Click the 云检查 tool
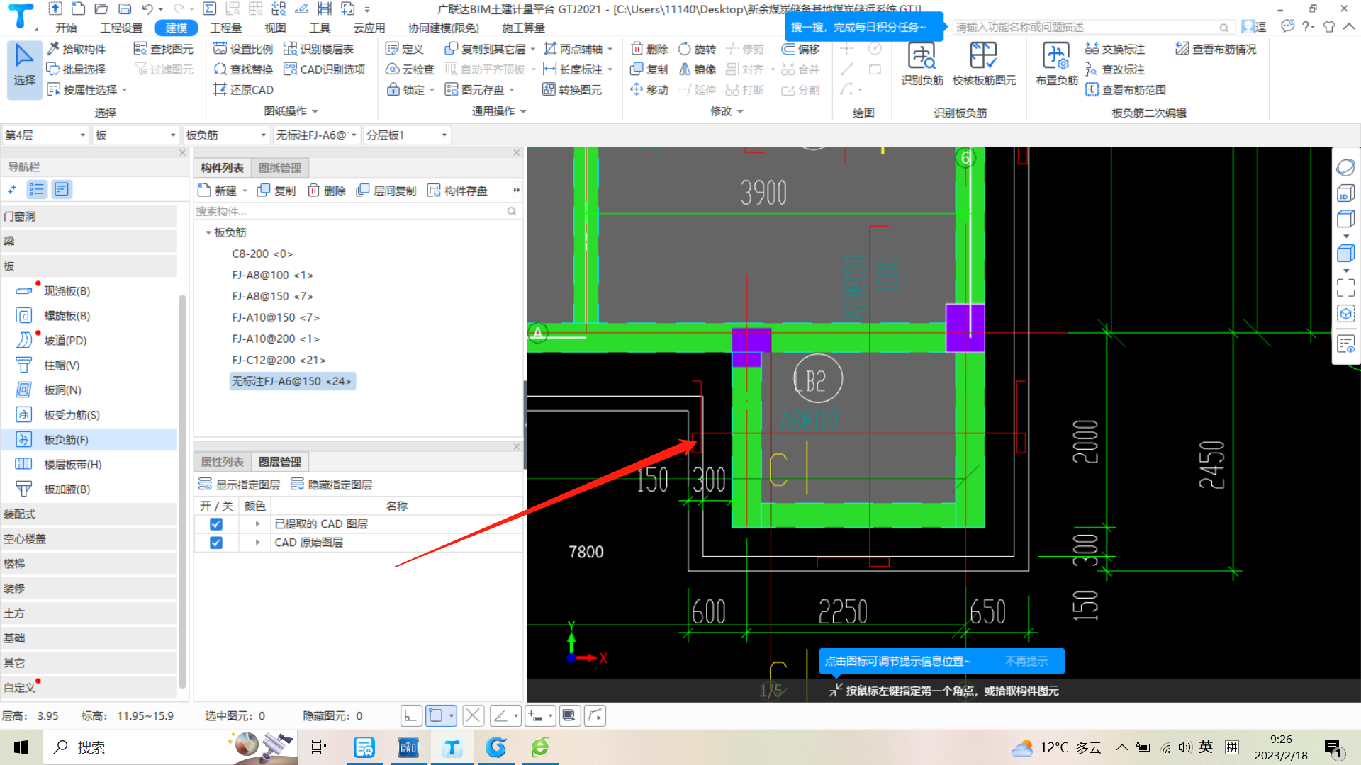Image resolution: width=1361 pixels, height=765 pixels. tap(410, 69)
